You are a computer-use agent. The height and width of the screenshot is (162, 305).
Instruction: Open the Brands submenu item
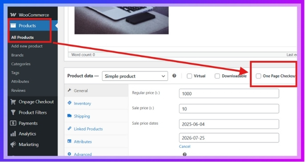point(17,55)
